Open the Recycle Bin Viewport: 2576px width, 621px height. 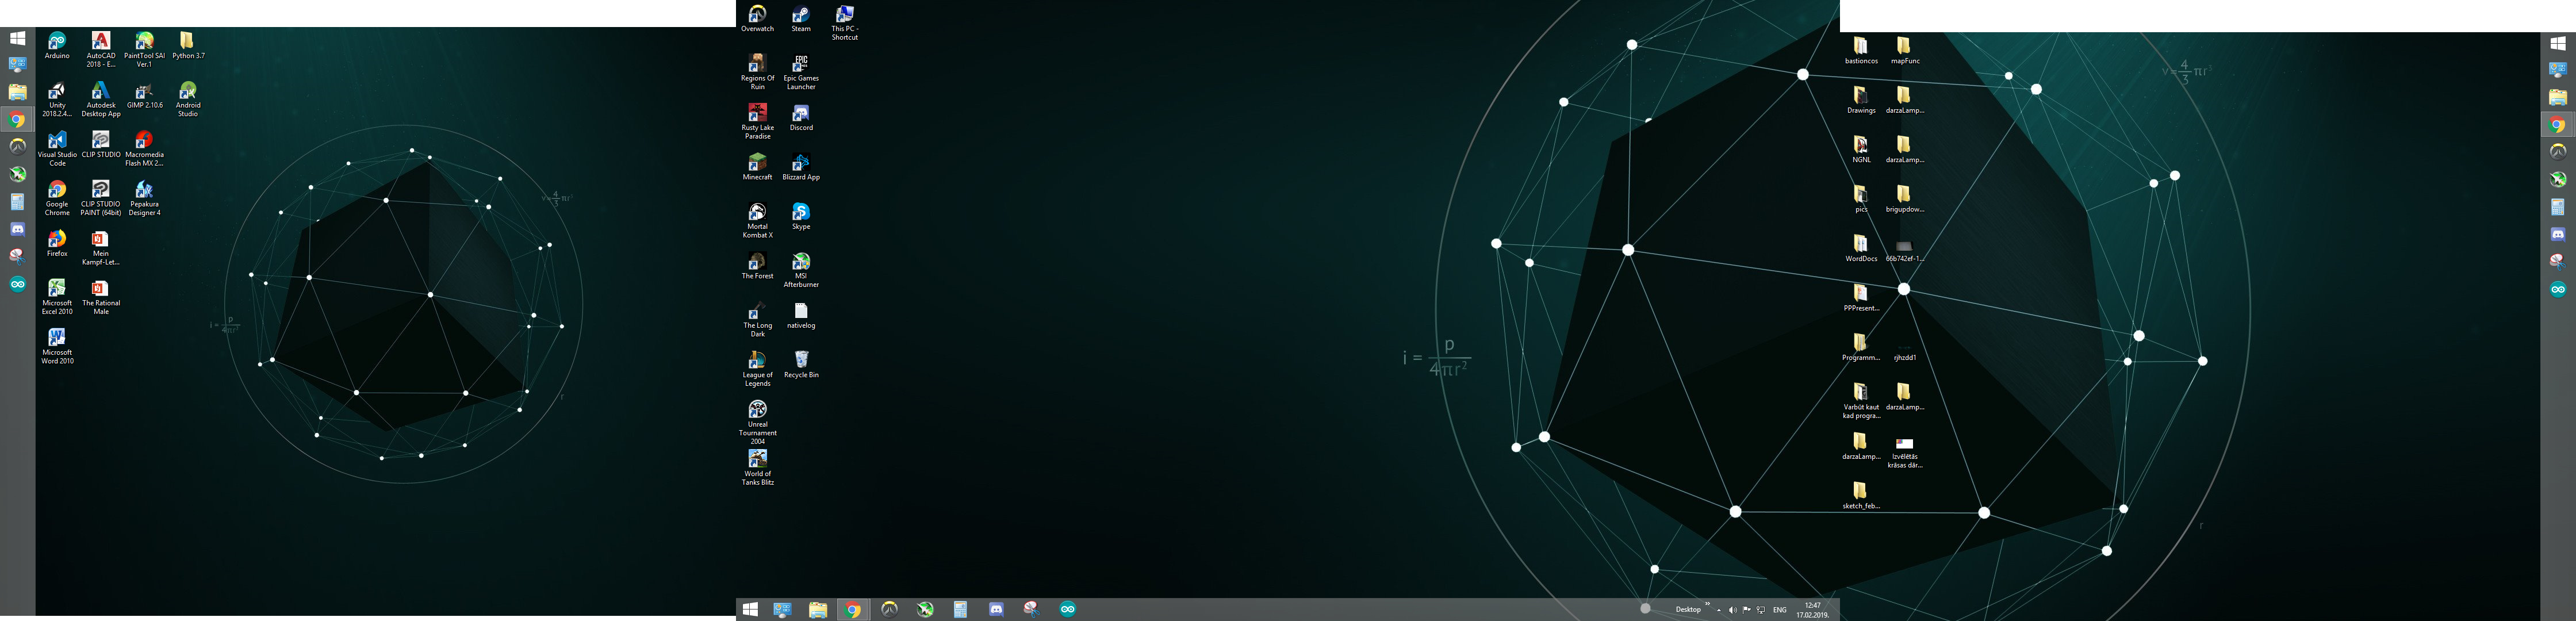tap(801, 365)
